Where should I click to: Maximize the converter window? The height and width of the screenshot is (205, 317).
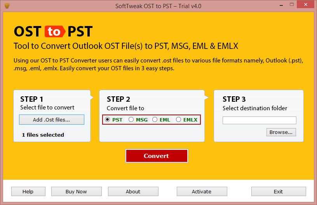point(291,5)
